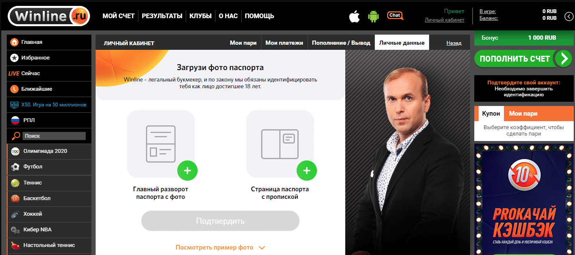The image size is (575, 255).
Task: Click the search magnifier icon
Action: pyautogui.click(x=16, y=136)
